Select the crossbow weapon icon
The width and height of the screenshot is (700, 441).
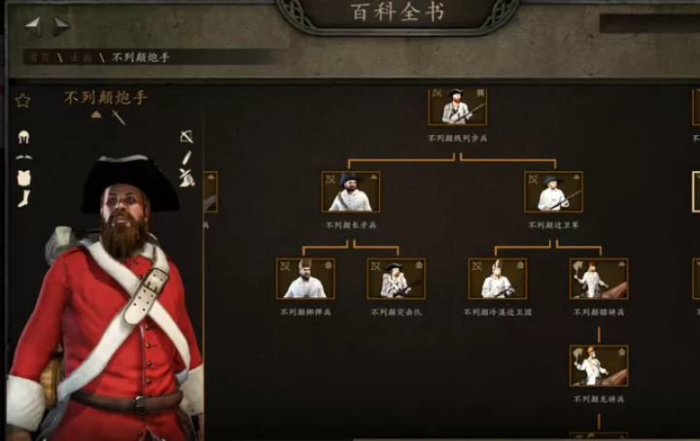click(187, 136)
